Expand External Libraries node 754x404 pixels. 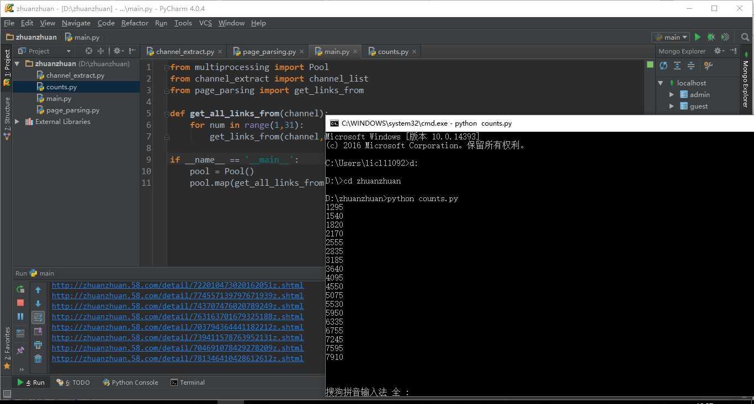click(x=17, y=121)
